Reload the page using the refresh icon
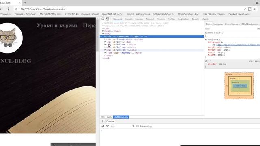Image resolution: width=260 pixels, height=146 pixels. (16, 9)
